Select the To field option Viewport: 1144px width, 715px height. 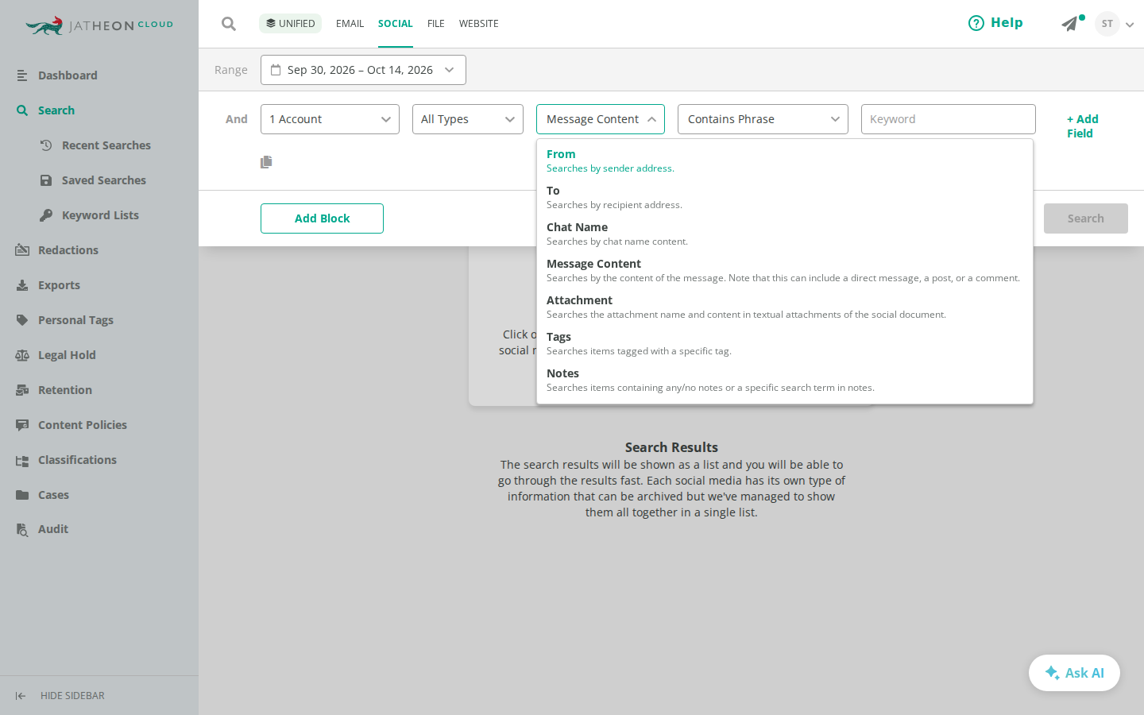(x=785, y=197)
